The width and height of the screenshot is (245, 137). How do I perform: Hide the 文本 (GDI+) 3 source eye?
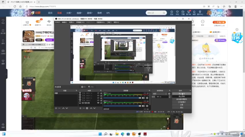tap(98, 96)
